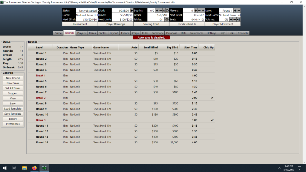The width and height of the screenshot is (306, 172).
Task: Click the Set All Times button
Action: coord(13,88)
